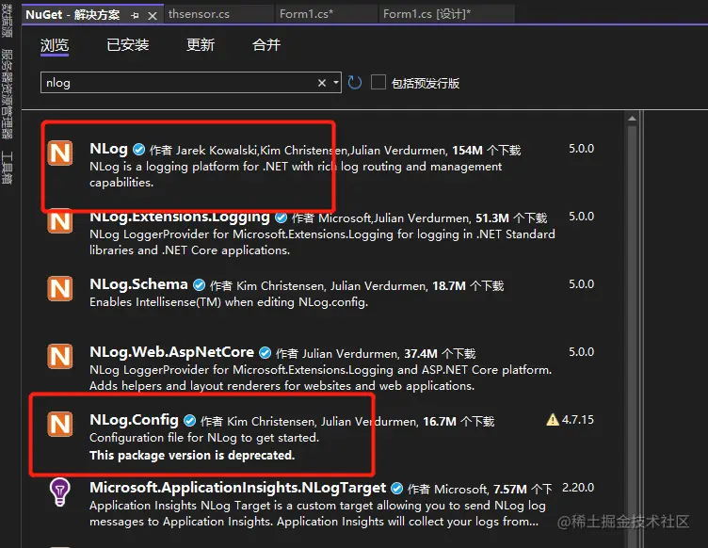Click the NLog.Extensions.Logging package icon
Viewport: 708px width, 548px height.
pyautogui.click(x=60, y=220)
